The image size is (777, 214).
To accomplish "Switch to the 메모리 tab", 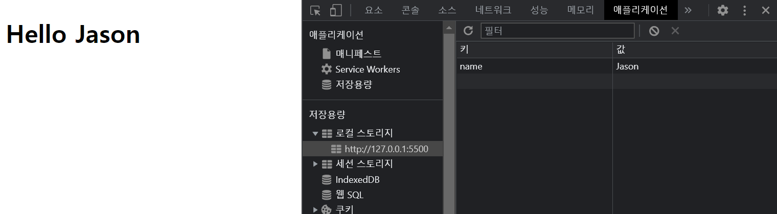I will coord(581,10).
